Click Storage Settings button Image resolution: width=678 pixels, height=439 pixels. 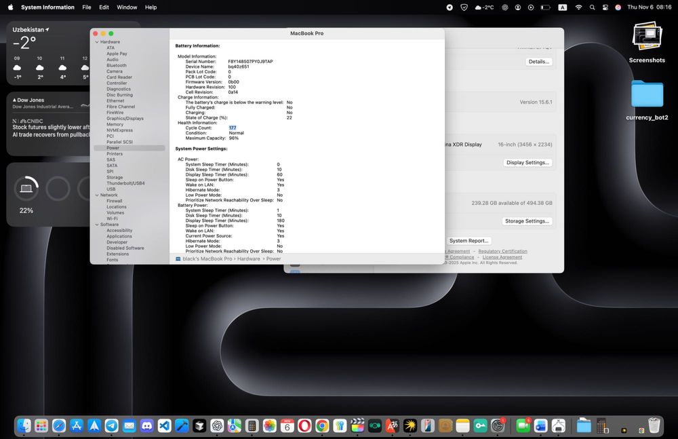point(527,221)
